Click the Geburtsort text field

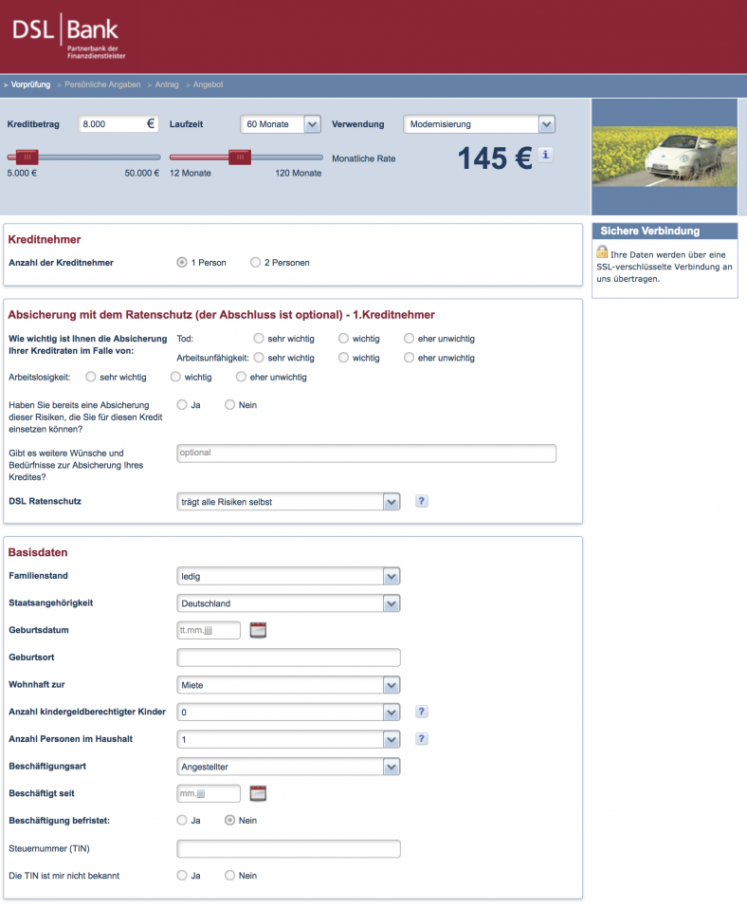[288, 658]
